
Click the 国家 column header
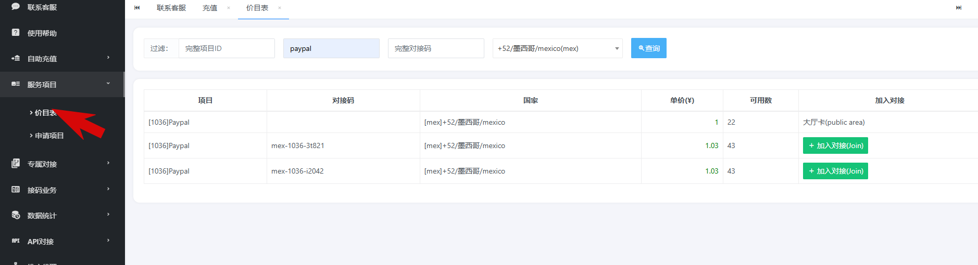tap(531, 100)
